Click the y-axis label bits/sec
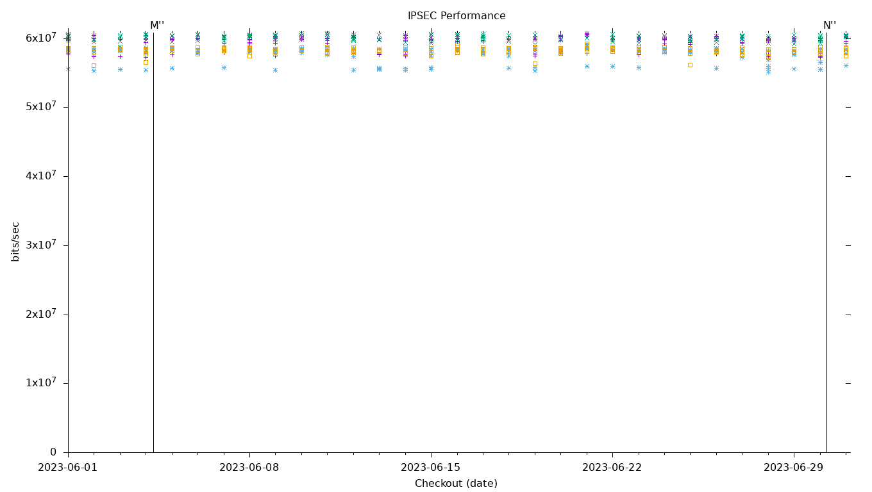Screen dimensions: 872x492 click(15, 242)
